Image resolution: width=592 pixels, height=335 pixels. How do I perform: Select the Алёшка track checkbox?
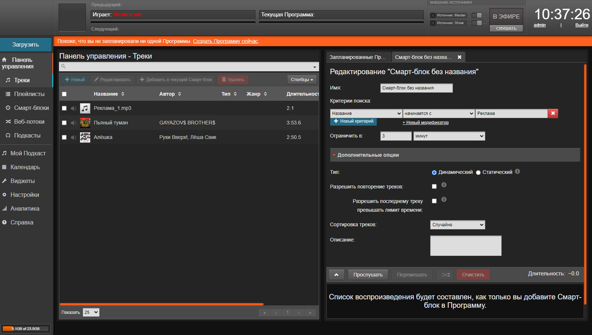click(x=64, y=137)
